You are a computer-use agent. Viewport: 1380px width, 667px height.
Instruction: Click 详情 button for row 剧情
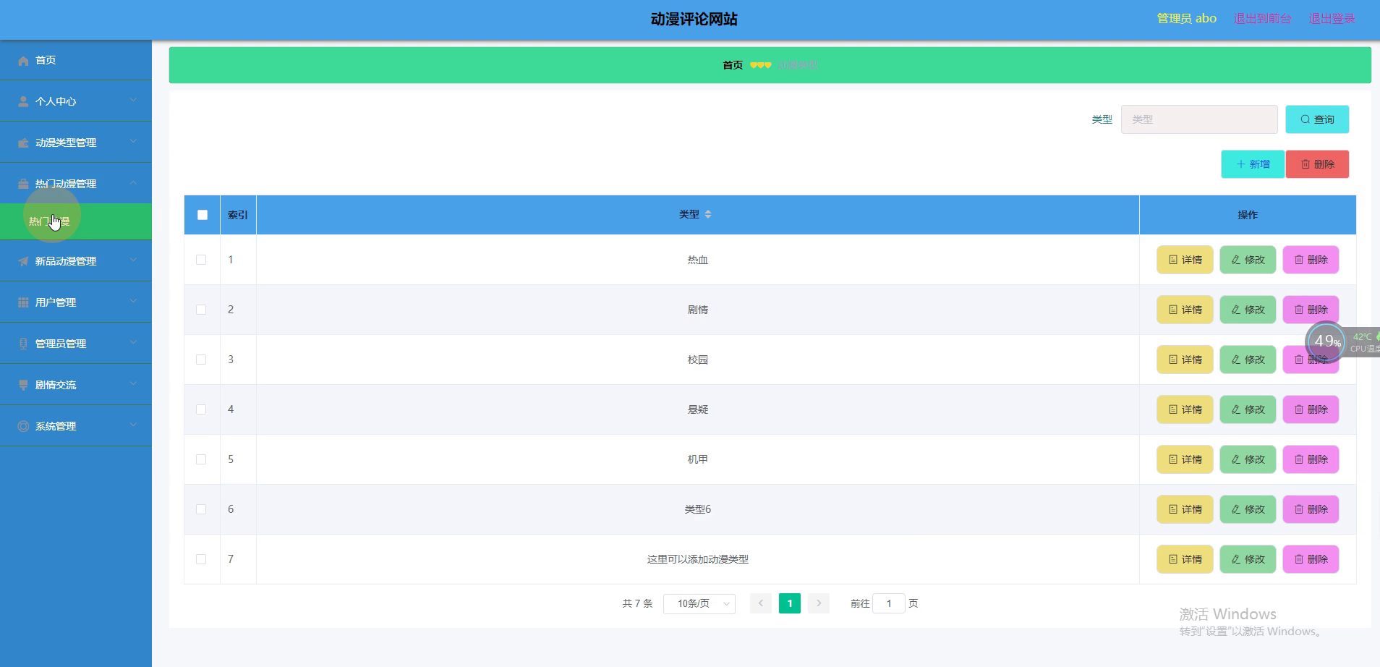1185,310
